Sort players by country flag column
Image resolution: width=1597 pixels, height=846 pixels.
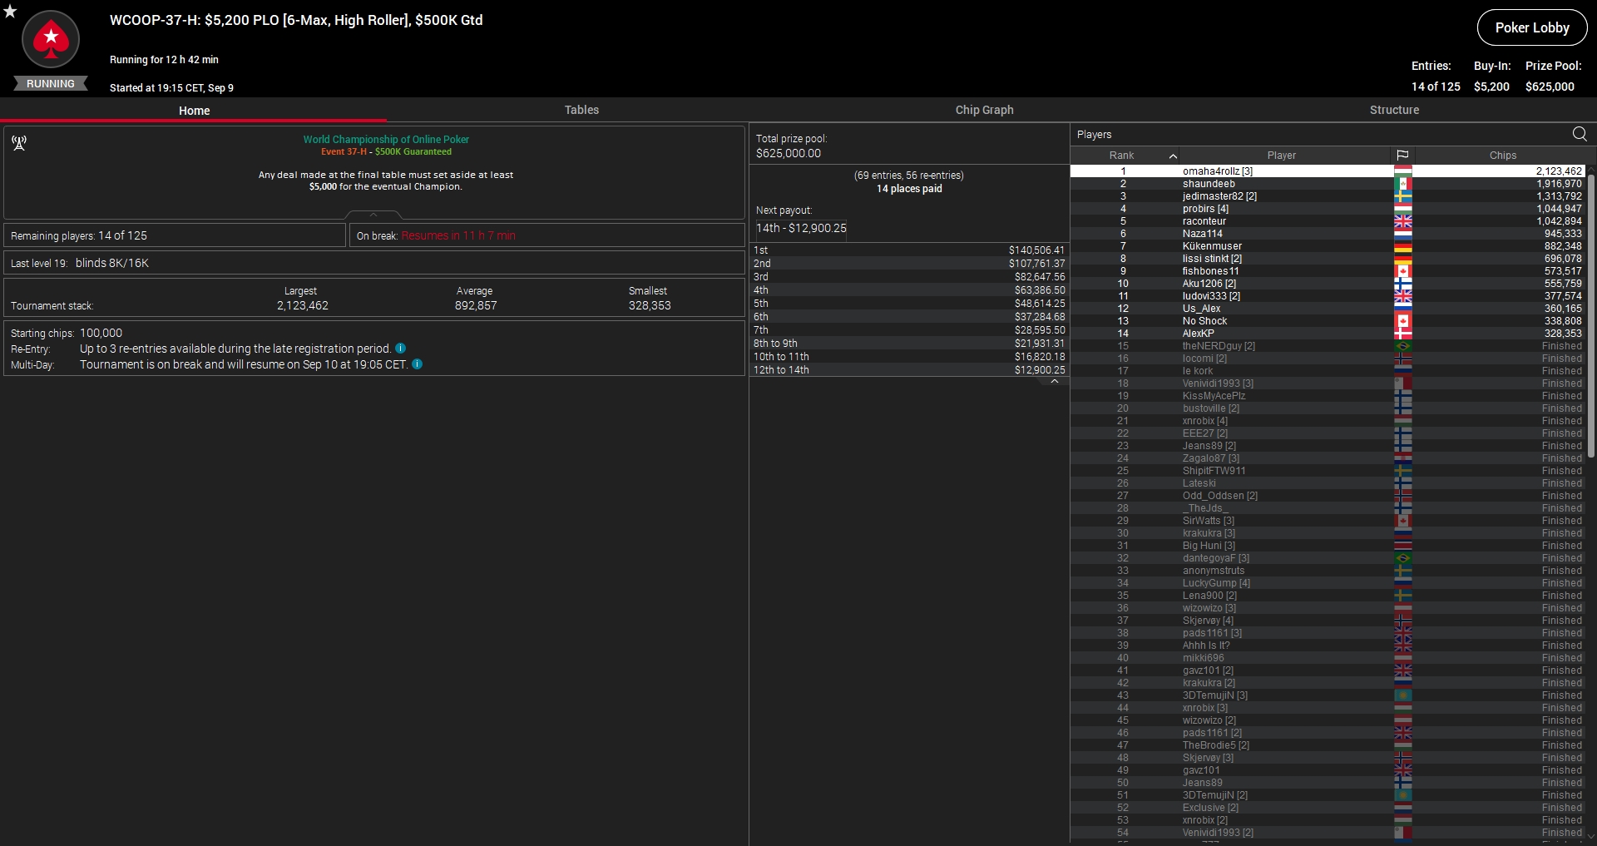pyautogui.click(x=1402, y=156)
